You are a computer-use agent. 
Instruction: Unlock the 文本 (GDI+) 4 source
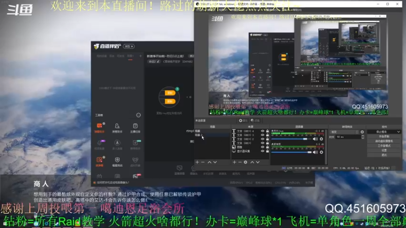point(267,131)
